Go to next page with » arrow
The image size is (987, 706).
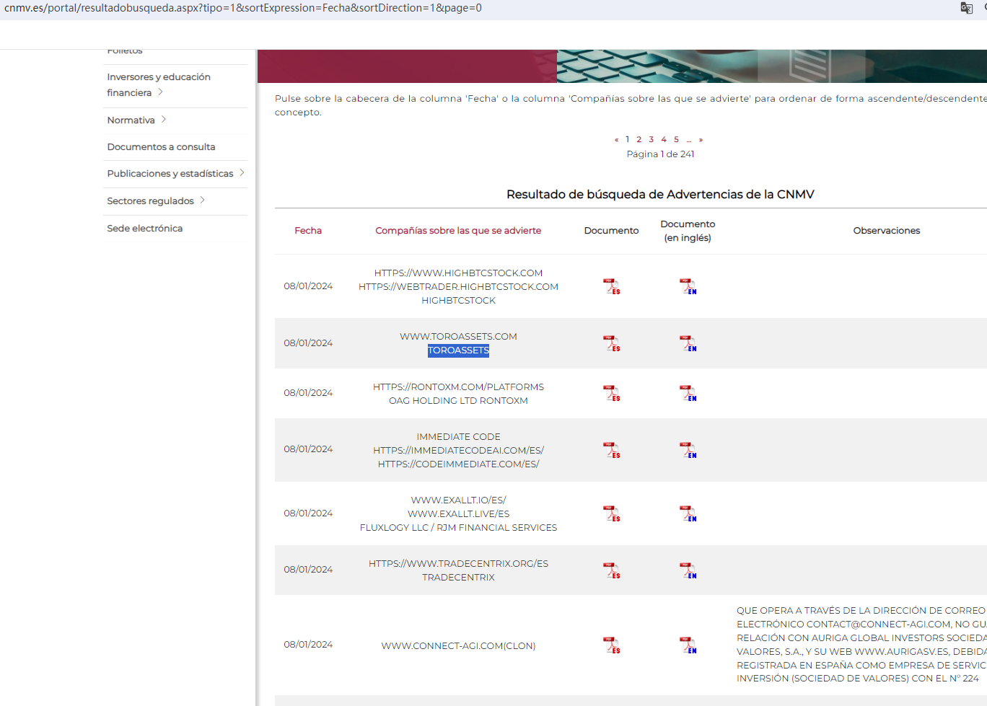(701, 140)
